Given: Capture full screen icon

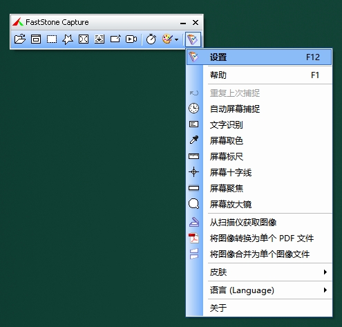Looking at the screenshot, I should pyautogui.click(x=84, y=39).
